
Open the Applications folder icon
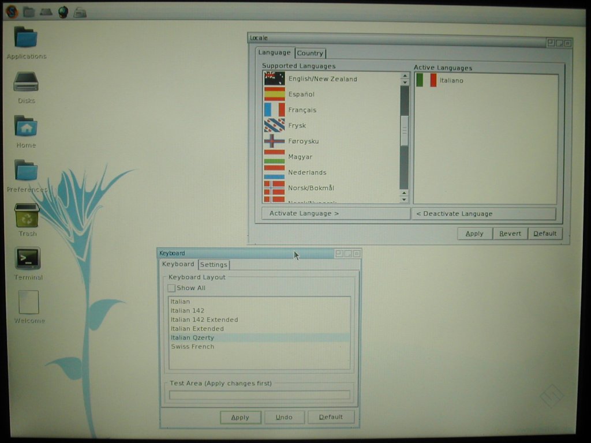tap(26, 37)
